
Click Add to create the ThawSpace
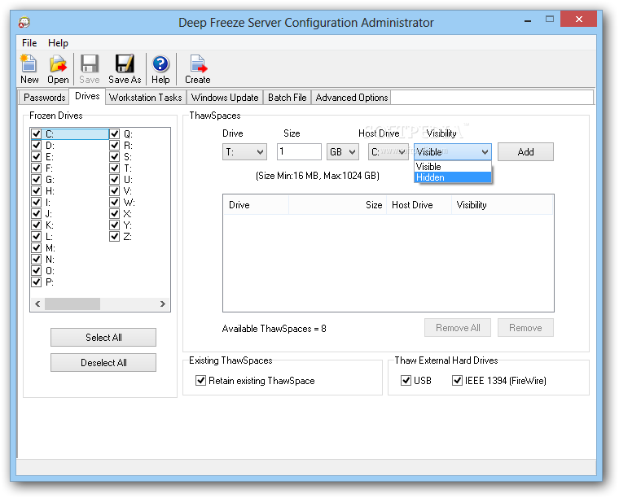(x=525, y=152)
